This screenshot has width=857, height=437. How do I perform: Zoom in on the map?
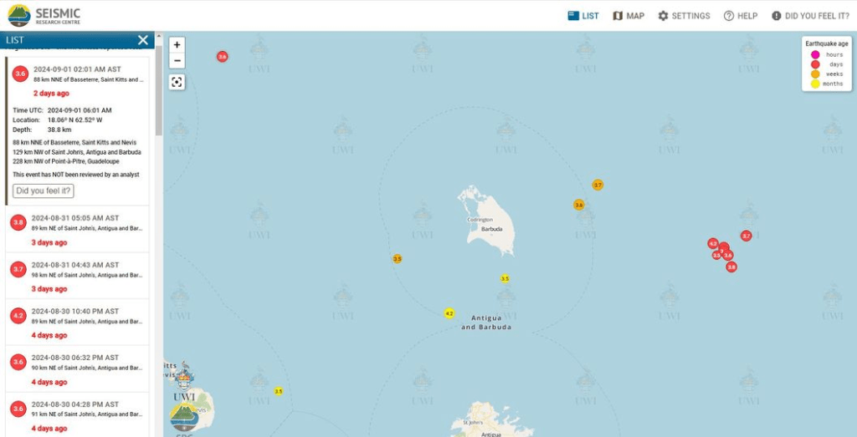coord(177,45)
